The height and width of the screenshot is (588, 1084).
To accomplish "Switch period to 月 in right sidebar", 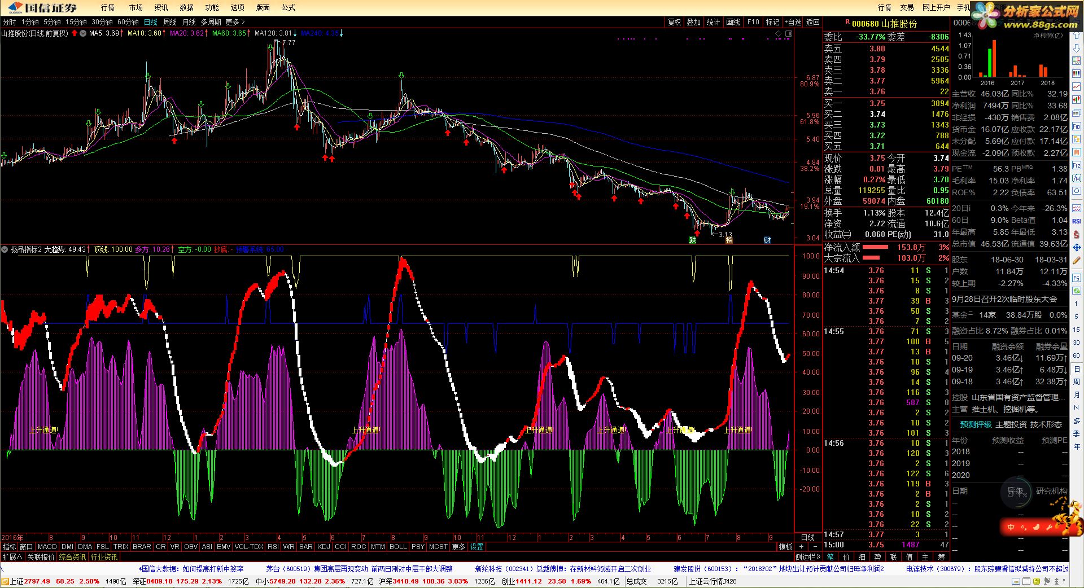I will pos(1077,394).
